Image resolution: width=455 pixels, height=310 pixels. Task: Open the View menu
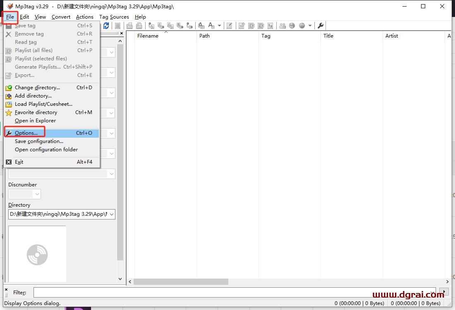[x=41, y=17]
